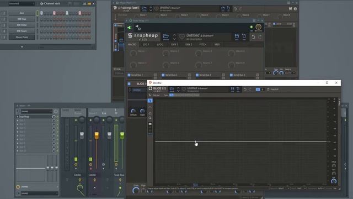Toggle Slice EQ snapin enable checkbox in Snap Heap

tap(129, 83)
